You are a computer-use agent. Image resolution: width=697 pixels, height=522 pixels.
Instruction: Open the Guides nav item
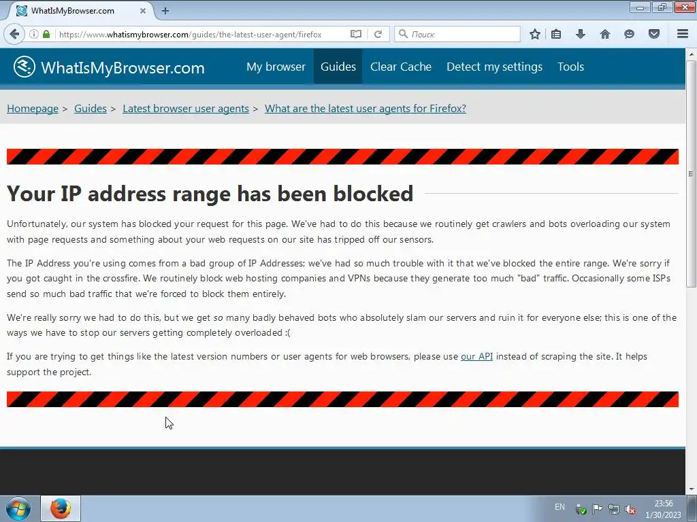click(338, 67)
